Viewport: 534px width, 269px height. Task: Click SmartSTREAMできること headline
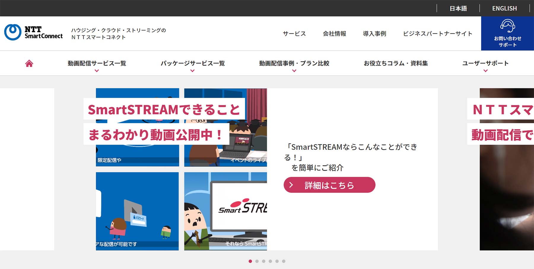coord(164,109)
